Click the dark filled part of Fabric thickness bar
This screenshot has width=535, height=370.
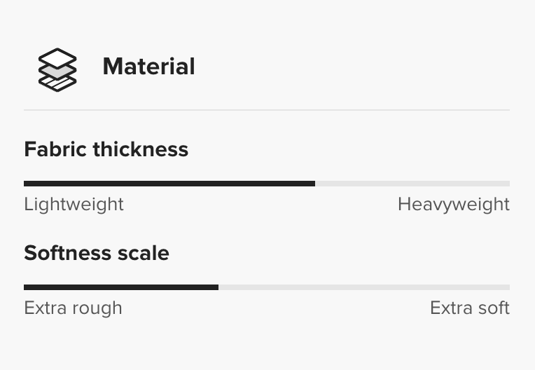tap(169, 184)
